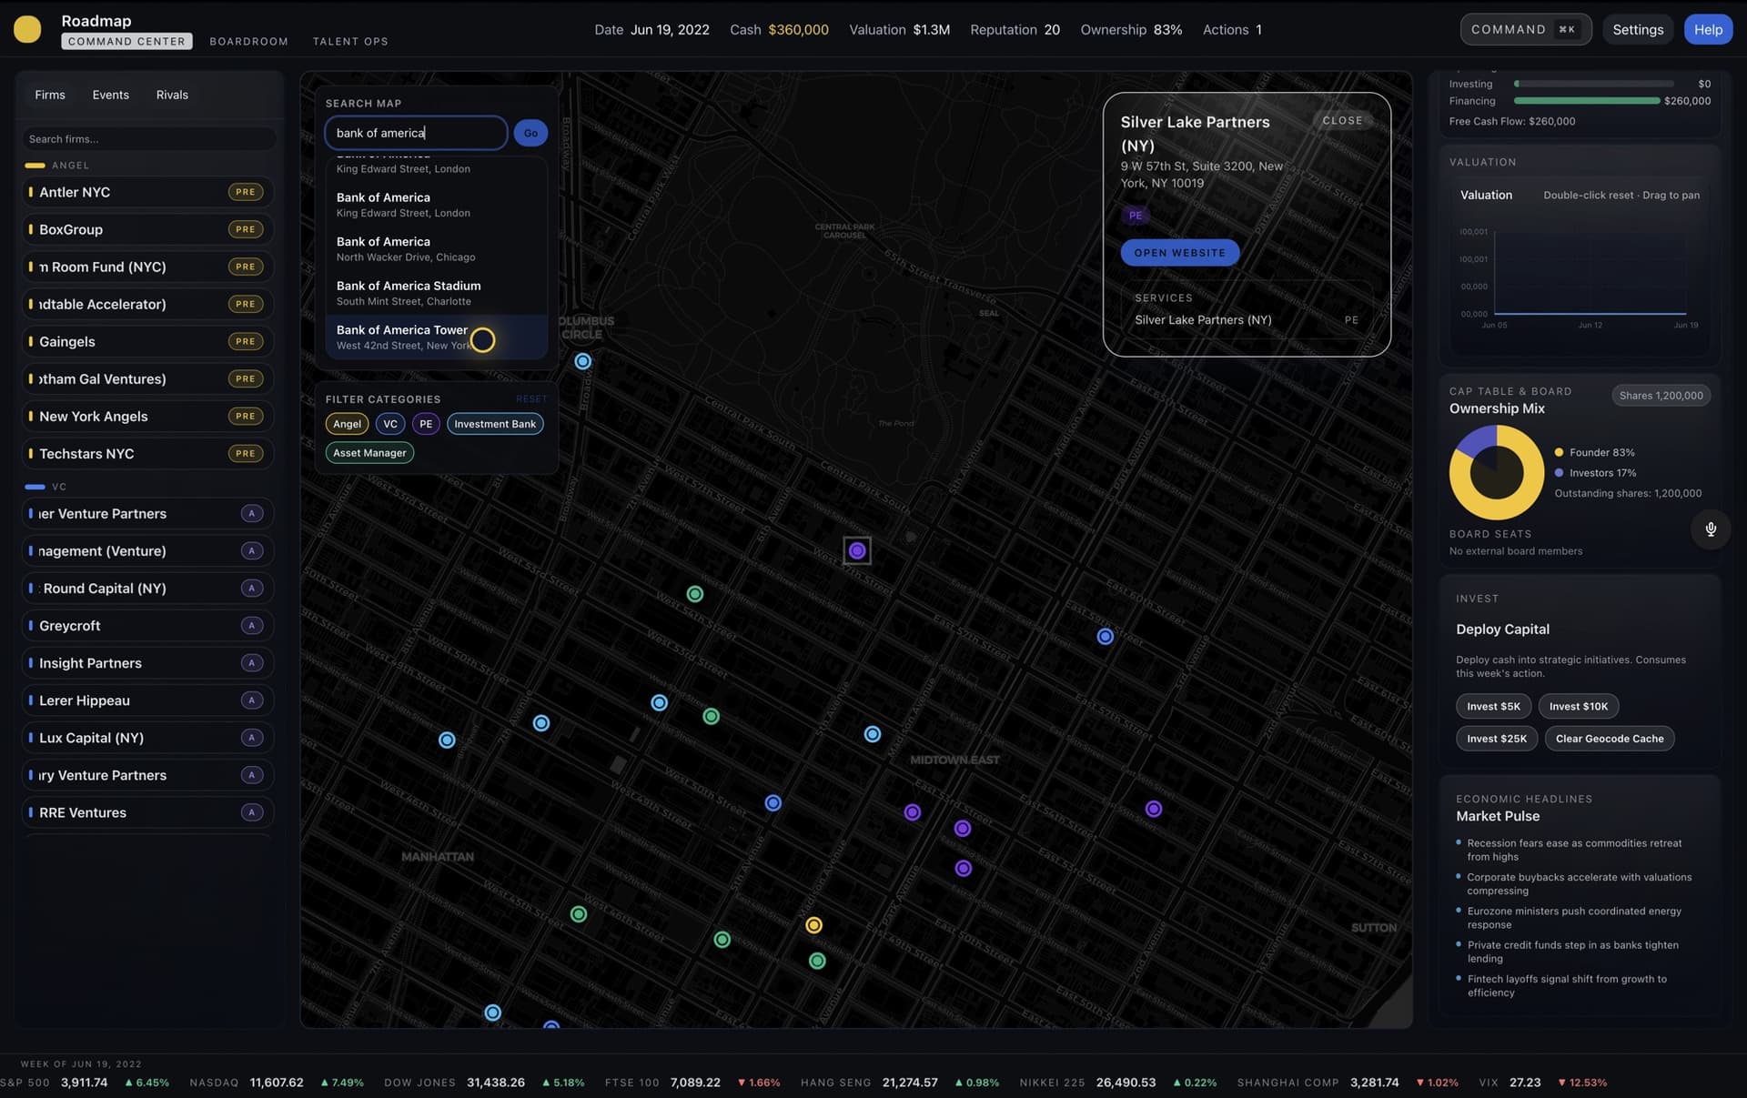The image size is (1747, 1098).
Task: Click the PRE badge next to Antler NYC
Action: coord(245,192)
